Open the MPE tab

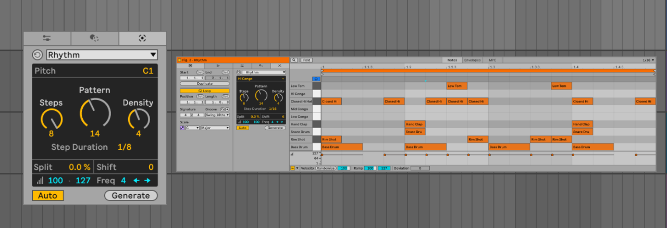tap(492, 60)
